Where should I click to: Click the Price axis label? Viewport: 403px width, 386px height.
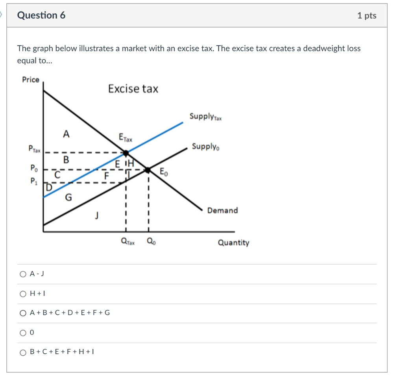(31, 79)
